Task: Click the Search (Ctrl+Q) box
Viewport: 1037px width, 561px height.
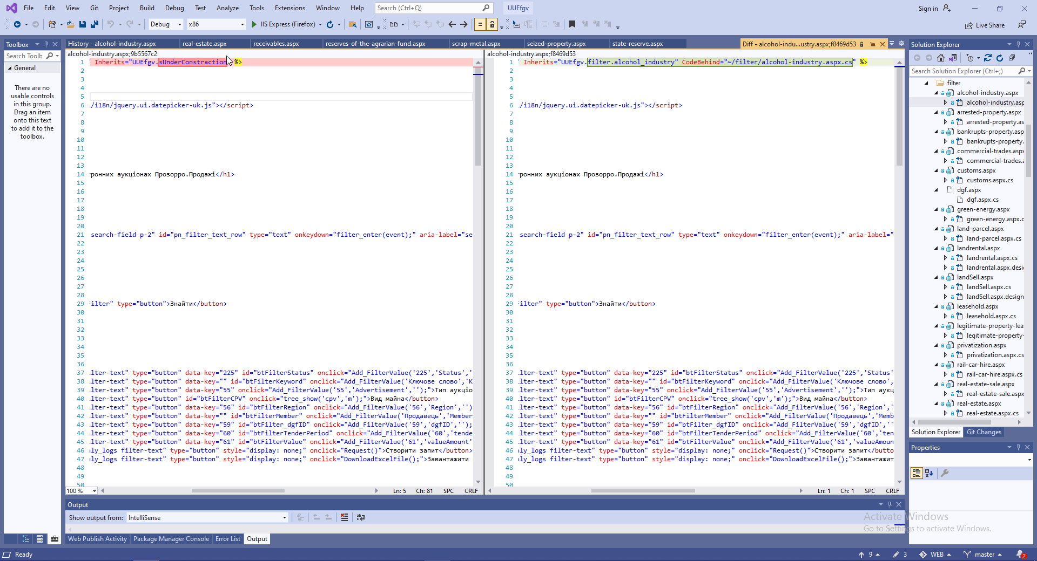Action: point(434,8)
